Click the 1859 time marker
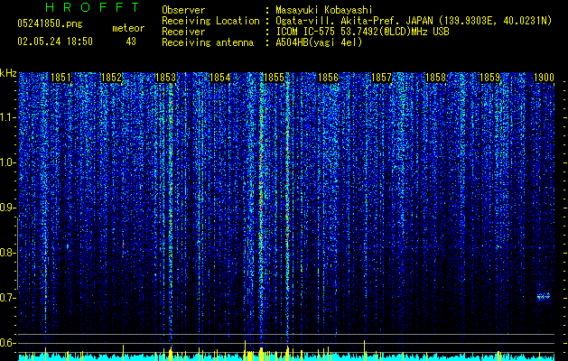This screenshot has width=568, height=361. pyautogui.click(x=490, y=78)
